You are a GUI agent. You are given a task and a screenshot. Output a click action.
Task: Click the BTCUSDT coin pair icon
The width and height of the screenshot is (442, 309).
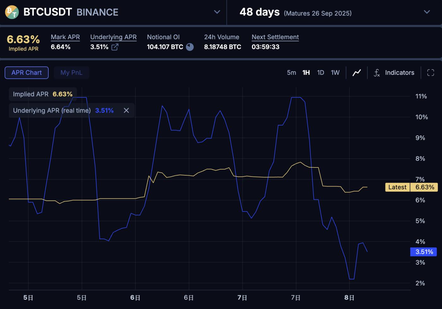[12, 12]
